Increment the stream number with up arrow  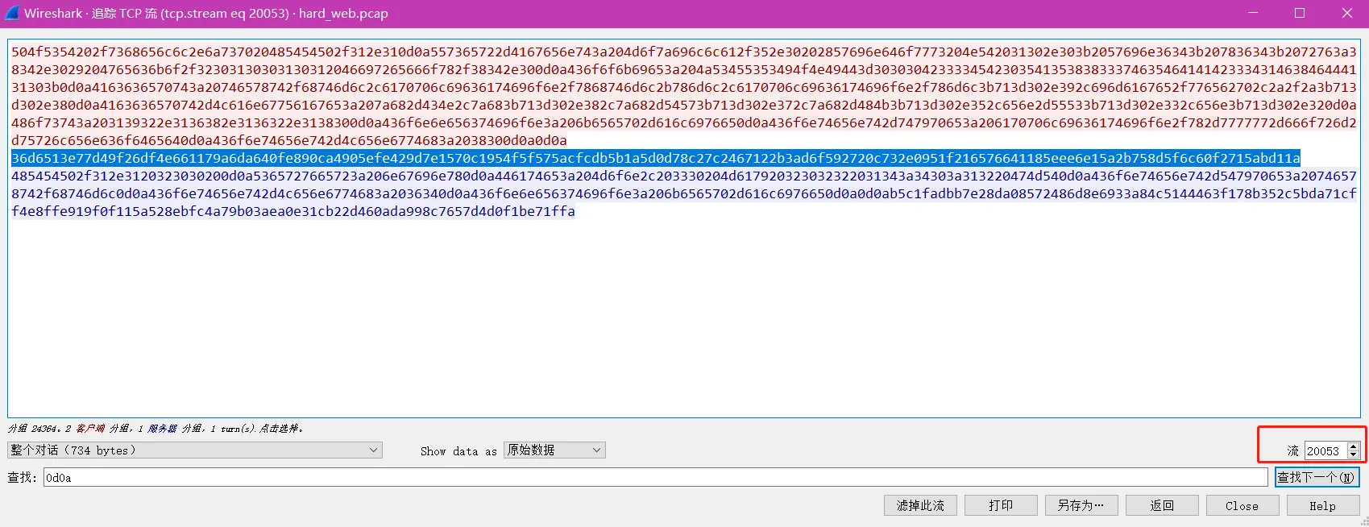coord(1354,447)
